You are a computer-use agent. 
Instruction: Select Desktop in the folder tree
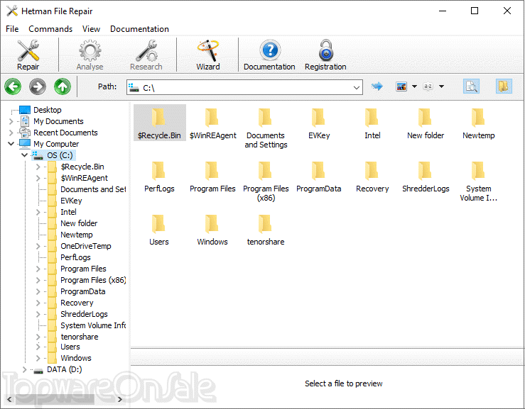pyautogui.click(x=47, y=110)
